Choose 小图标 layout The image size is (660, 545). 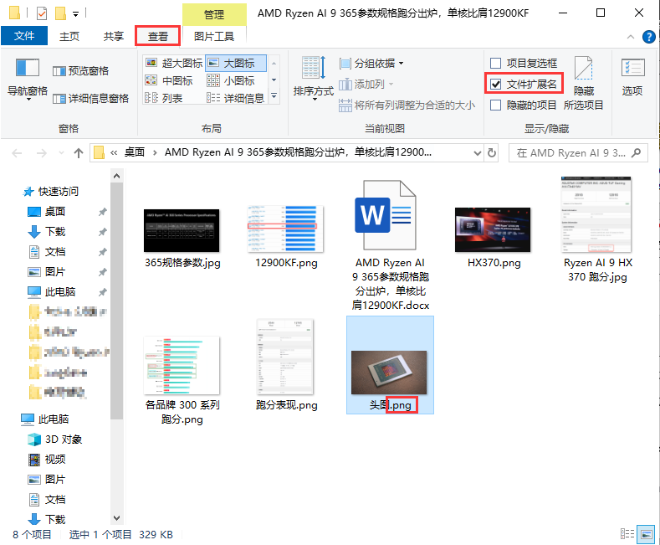[231, 80]
